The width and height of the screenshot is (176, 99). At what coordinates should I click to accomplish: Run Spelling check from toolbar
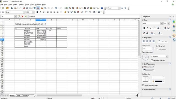point(35,8)
